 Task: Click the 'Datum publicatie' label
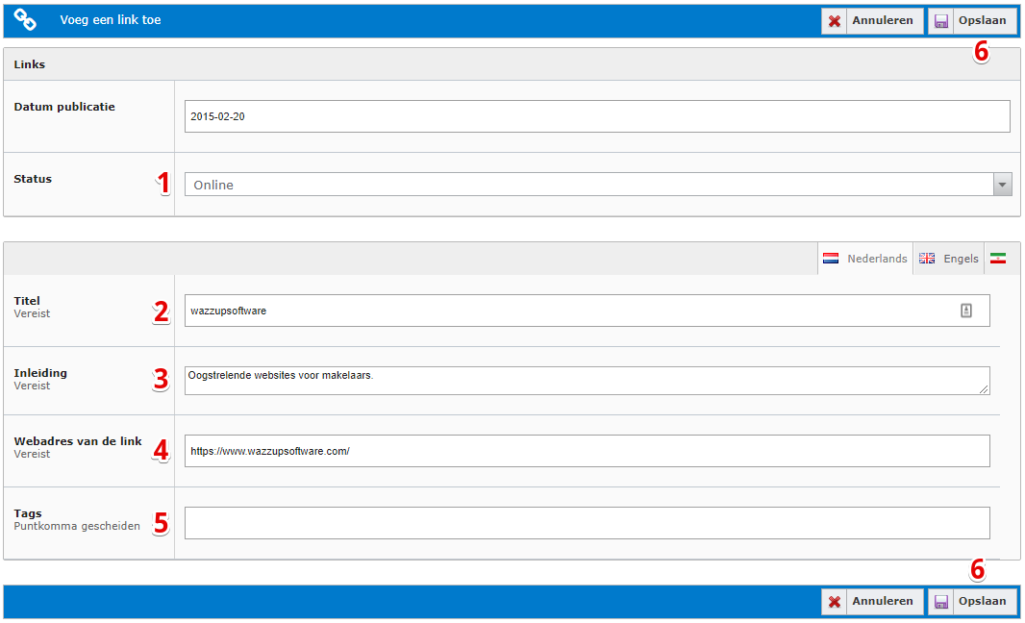tap(64, 107)
